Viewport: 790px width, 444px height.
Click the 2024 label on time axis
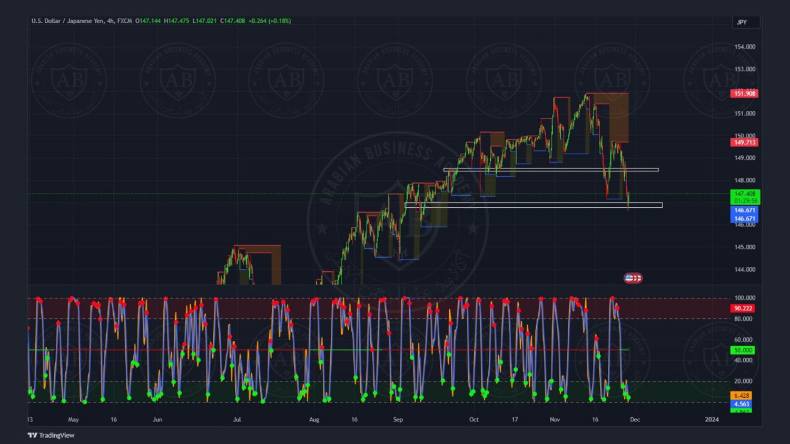point(712,420)
